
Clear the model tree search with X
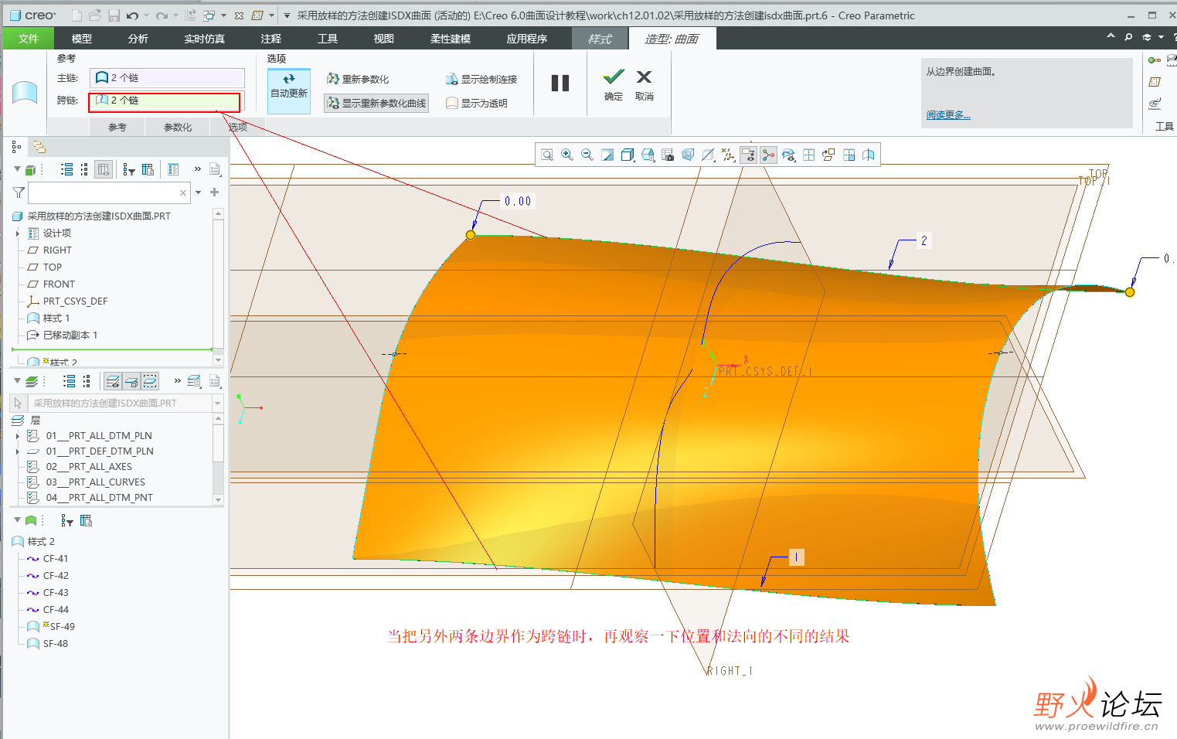pyautogui.click(x=183, y=192)
